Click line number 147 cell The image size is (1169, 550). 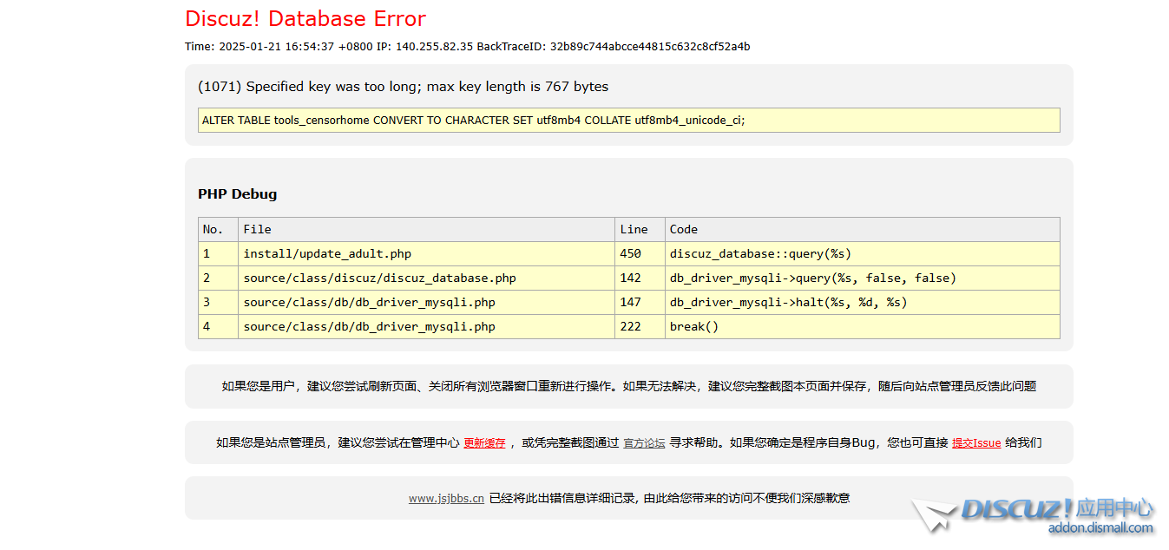[640, 303]
